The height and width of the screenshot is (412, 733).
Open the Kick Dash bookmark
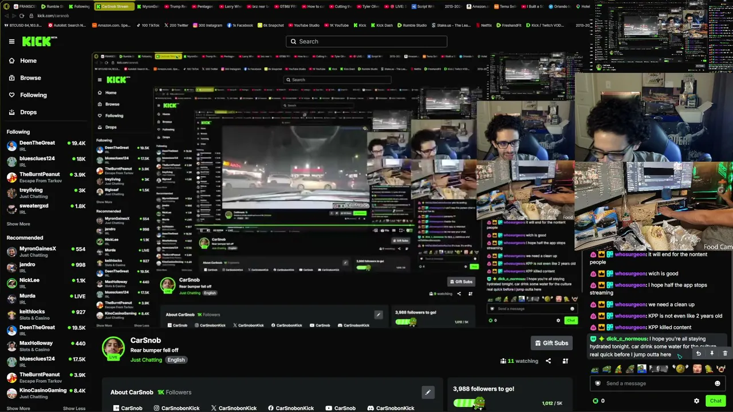382,25
